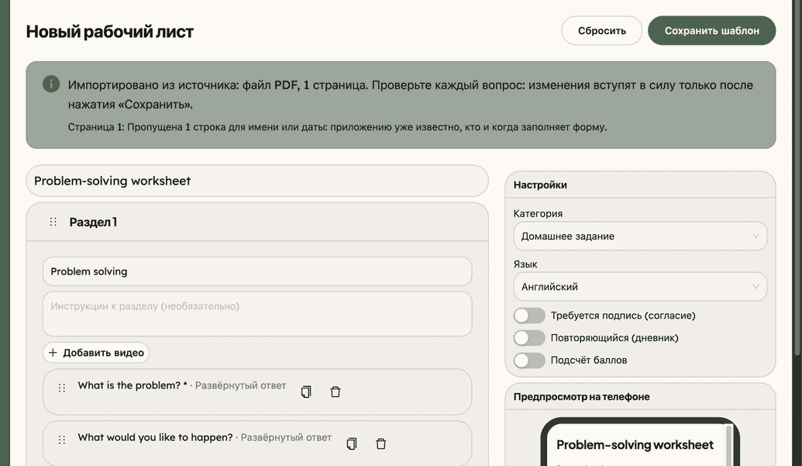Select the "What is the problem?" question text
Viewport: 802px width, 466px height.
[129, 385]
